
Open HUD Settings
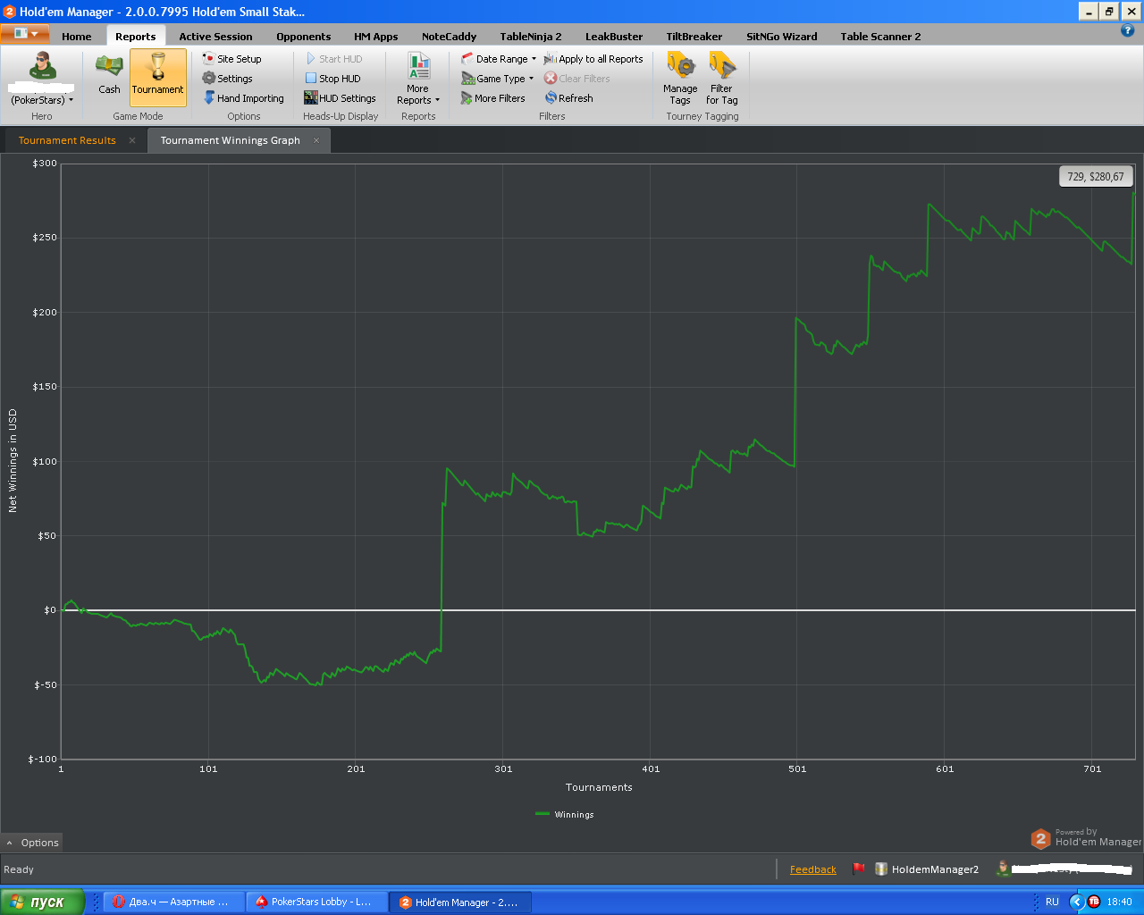340,98
